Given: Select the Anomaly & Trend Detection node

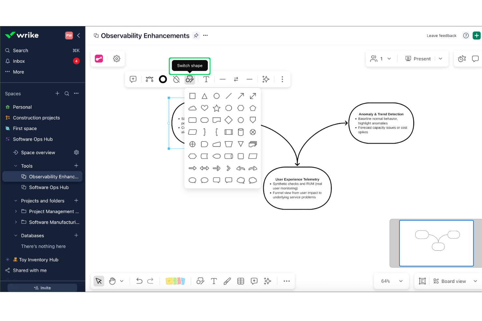Looking at the screenshot, I should 381,123.
